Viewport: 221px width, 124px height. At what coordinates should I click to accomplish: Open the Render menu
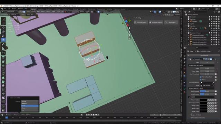click(14, 9)
